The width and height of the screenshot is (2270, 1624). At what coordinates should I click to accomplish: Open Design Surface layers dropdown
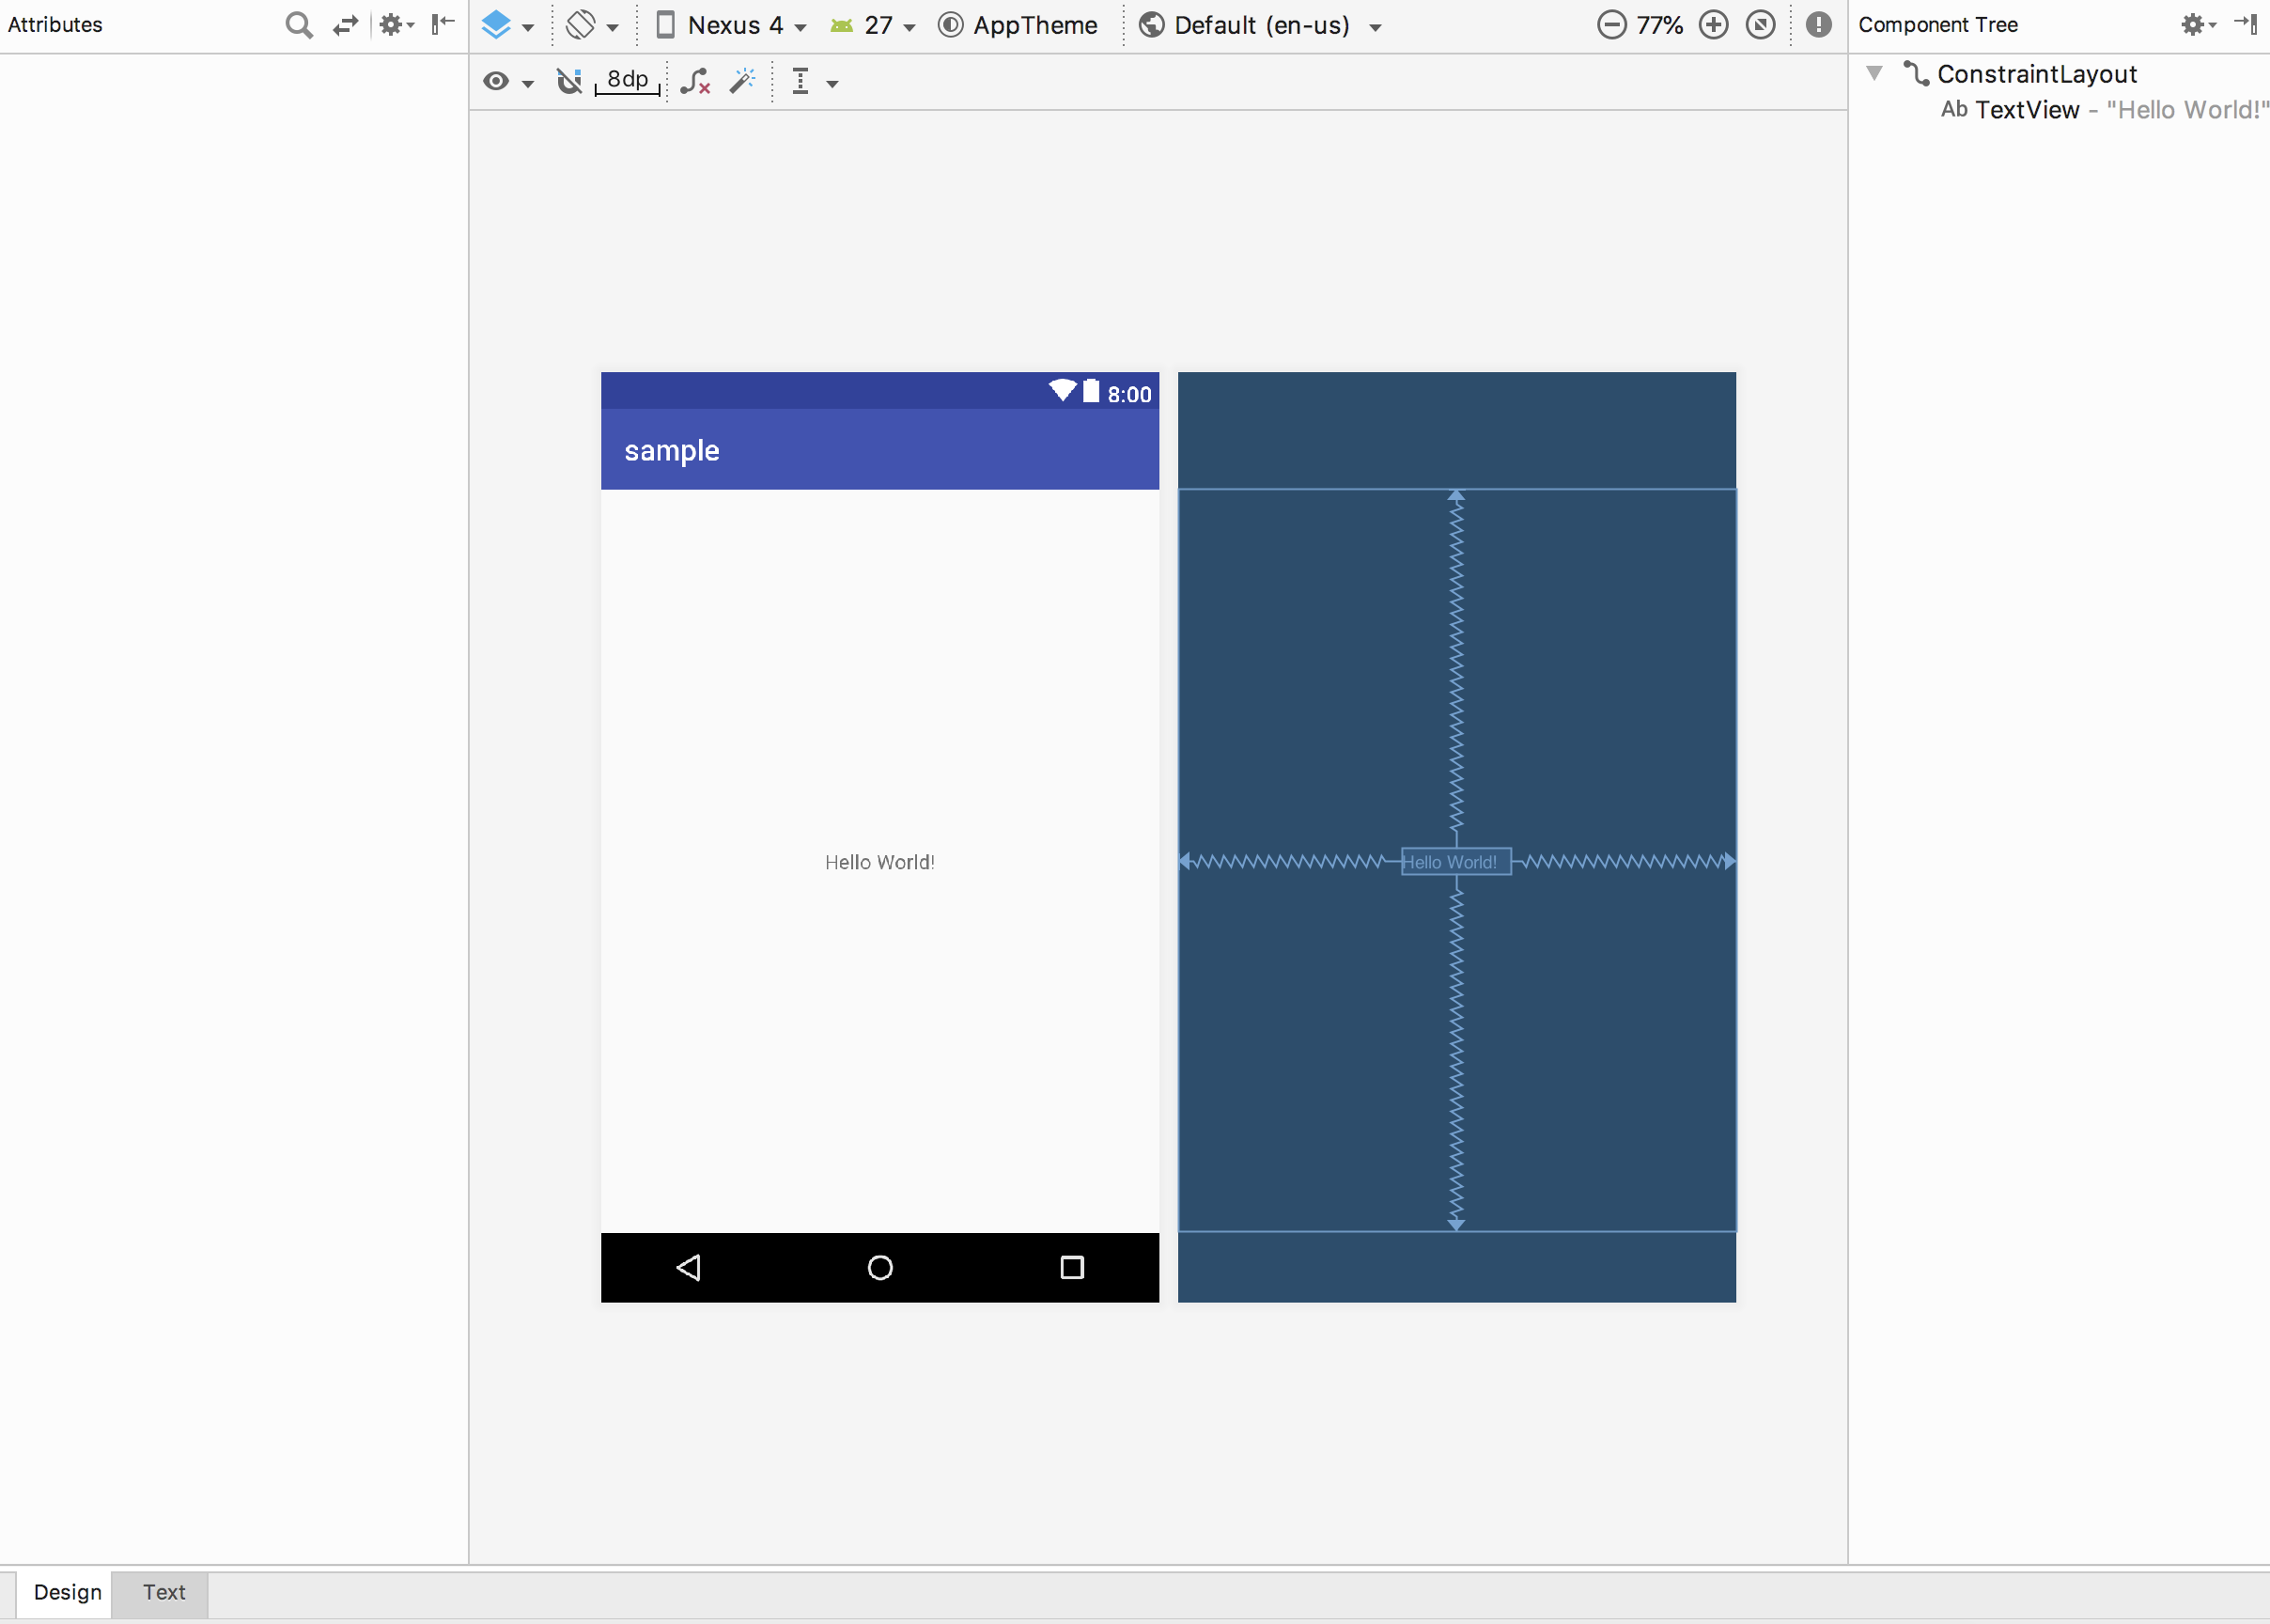point(506,25)
